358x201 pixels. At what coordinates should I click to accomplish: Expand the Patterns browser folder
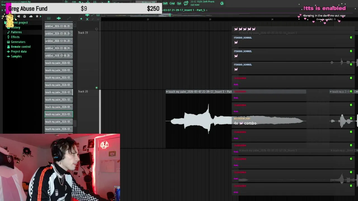[x=16, y=32]
